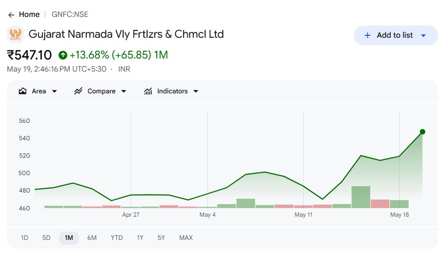Click the Add to list button
Viewport: 444px width, 253px height.
396,35
